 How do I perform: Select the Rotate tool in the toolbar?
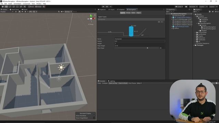tap(10, 6)
